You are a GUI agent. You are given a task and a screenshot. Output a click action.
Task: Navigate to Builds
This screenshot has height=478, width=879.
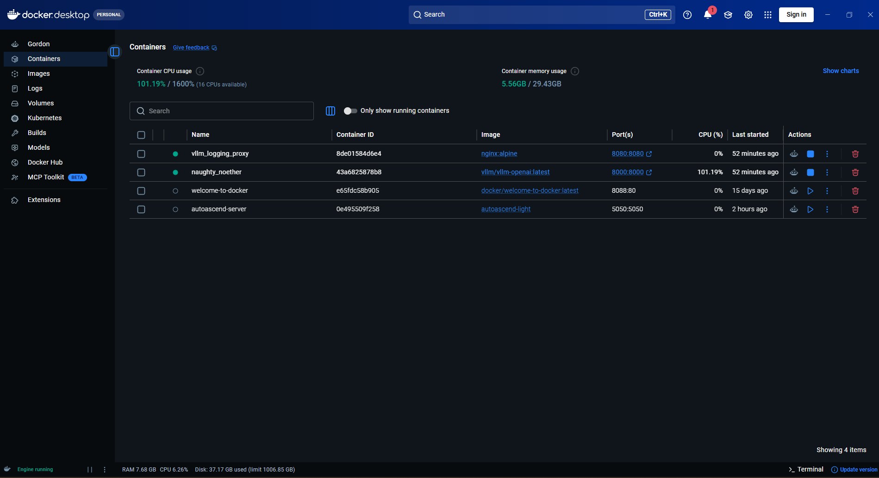coord(56,133)
